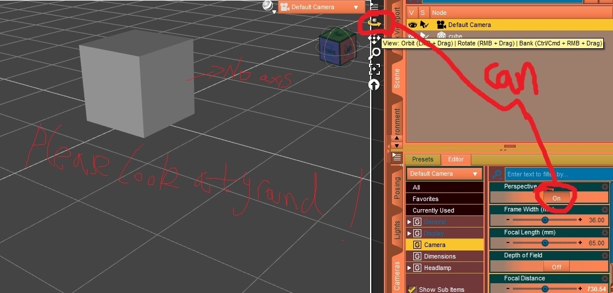Click the Frame Width minus button

coord(508,220)
